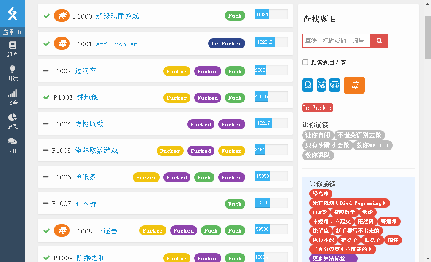This screenshot has height=262, width=431.
Task: Click the submission progress bar of P1000
Action: (x=271, y=14)
